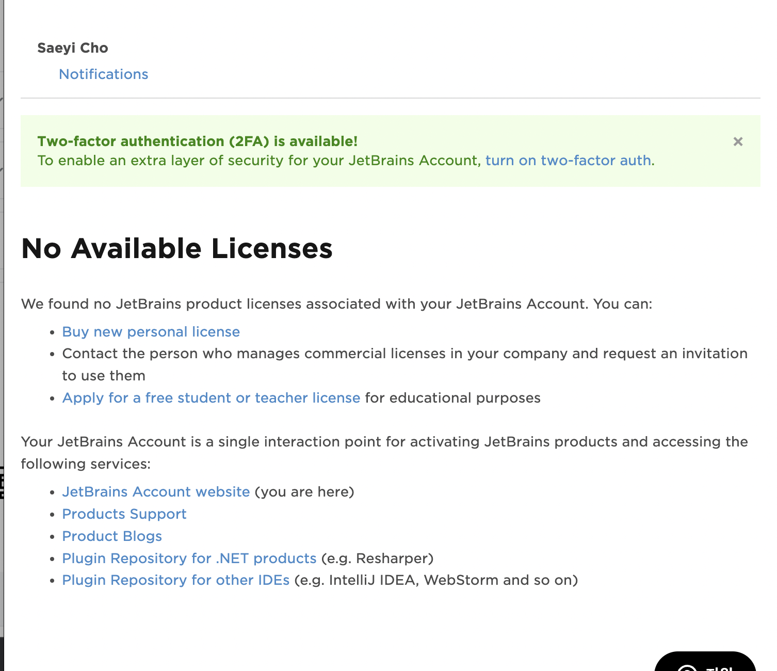The width and height of the screenshot is (777, 671).
Task: Click the text '(e.g. IntelliJ IDEA, WebStorm and so on)'
Action: pyautogui.click(x=436, y=580)
